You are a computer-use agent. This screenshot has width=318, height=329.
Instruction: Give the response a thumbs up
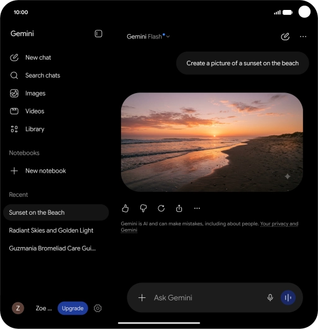[125, 209]
